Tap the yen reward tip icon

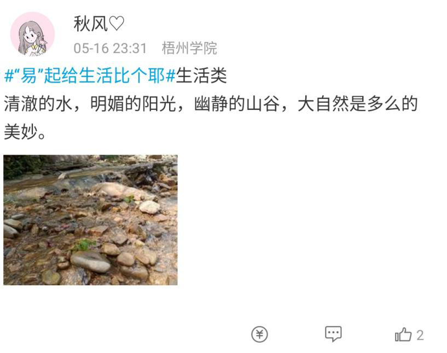(x=259, y=334)
